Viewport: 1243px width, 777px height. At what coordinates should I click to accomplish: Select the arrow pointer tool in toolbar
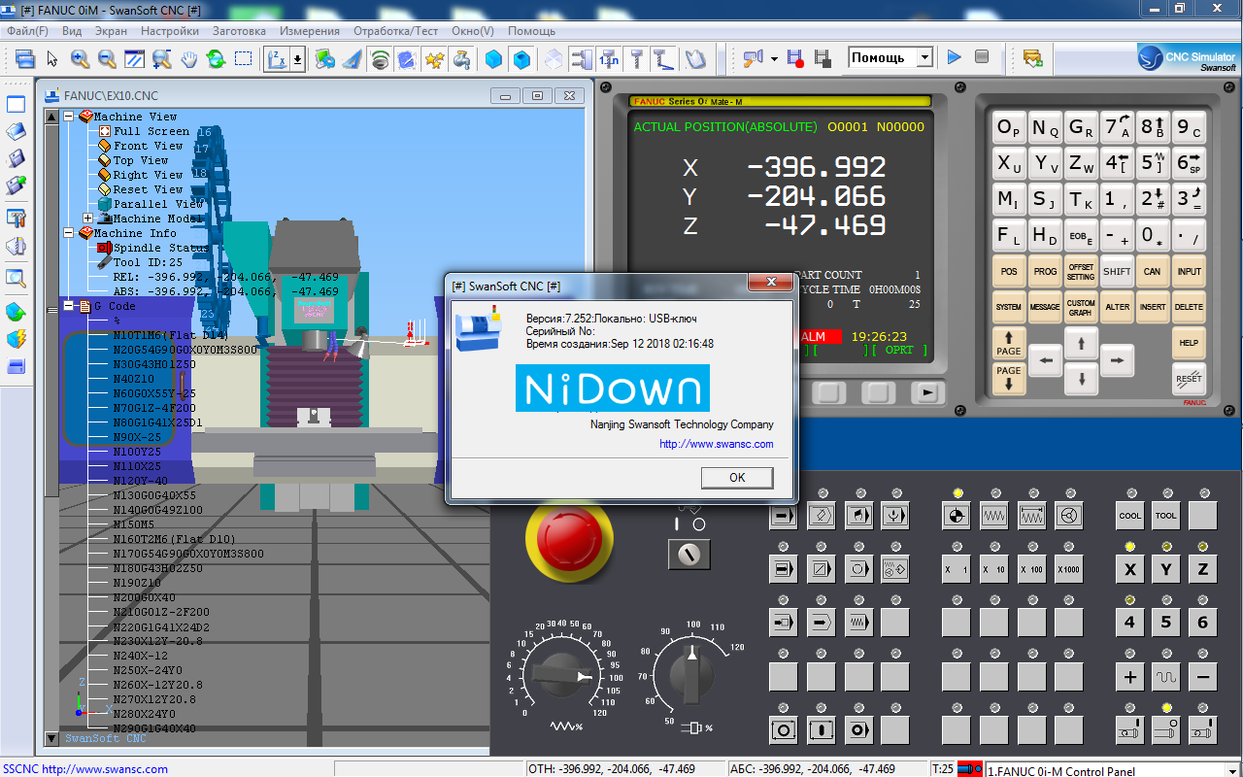click(x=52, y=58)
